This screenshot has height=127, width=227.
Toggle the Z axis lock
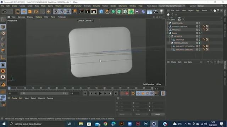tap(68, 12)
